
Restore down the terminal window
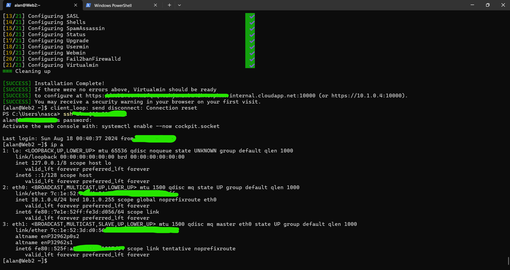[x=488, y=5]
